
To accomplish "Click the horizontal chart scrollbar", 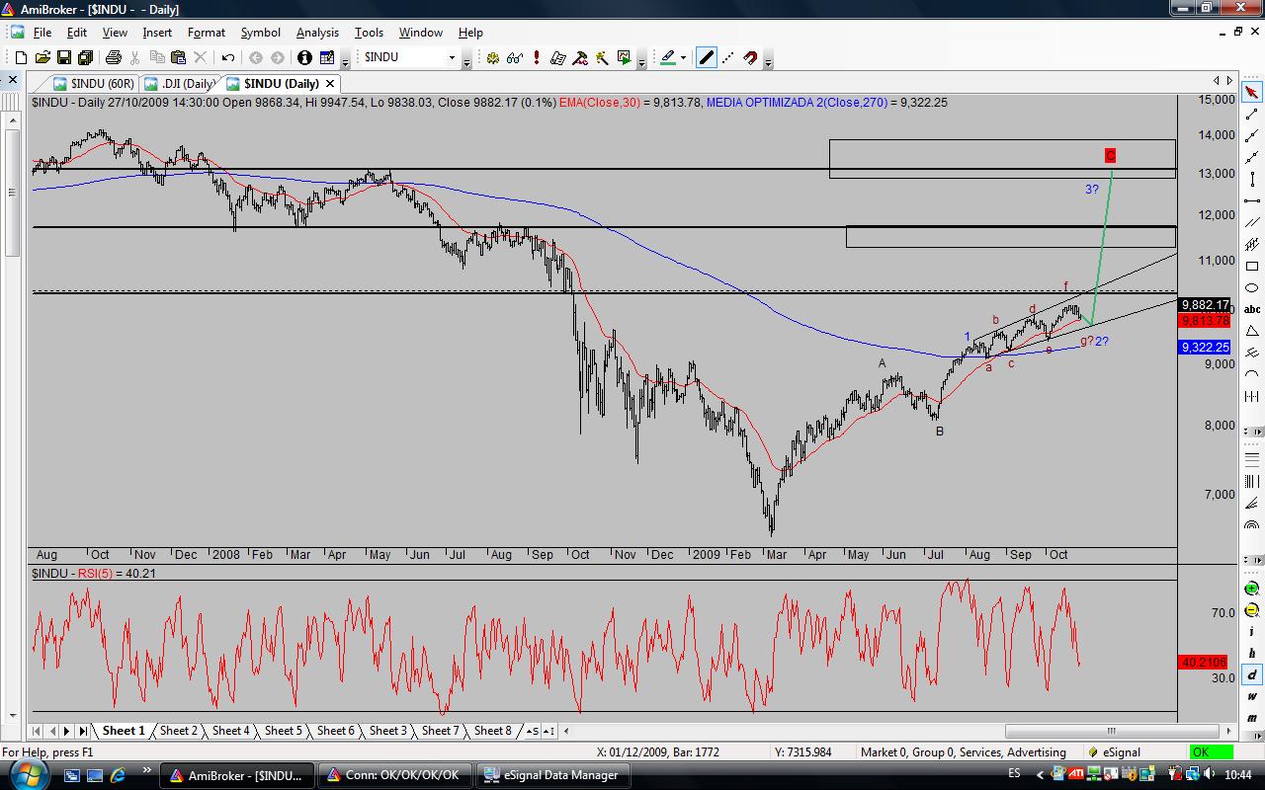I will (1110, 731).
